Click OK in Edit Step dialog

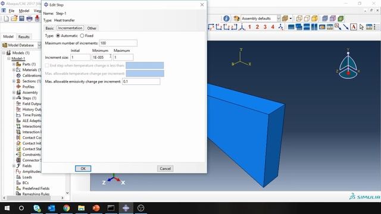point(83,168)
